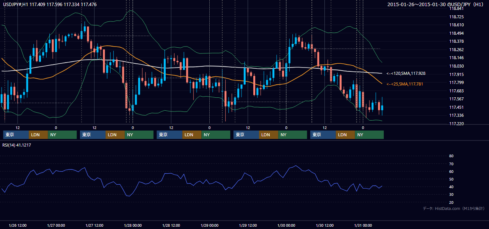The image size is (489, 229).
Task: Click the 1/30 12:00 date axis label
Action: coord(324,225)
